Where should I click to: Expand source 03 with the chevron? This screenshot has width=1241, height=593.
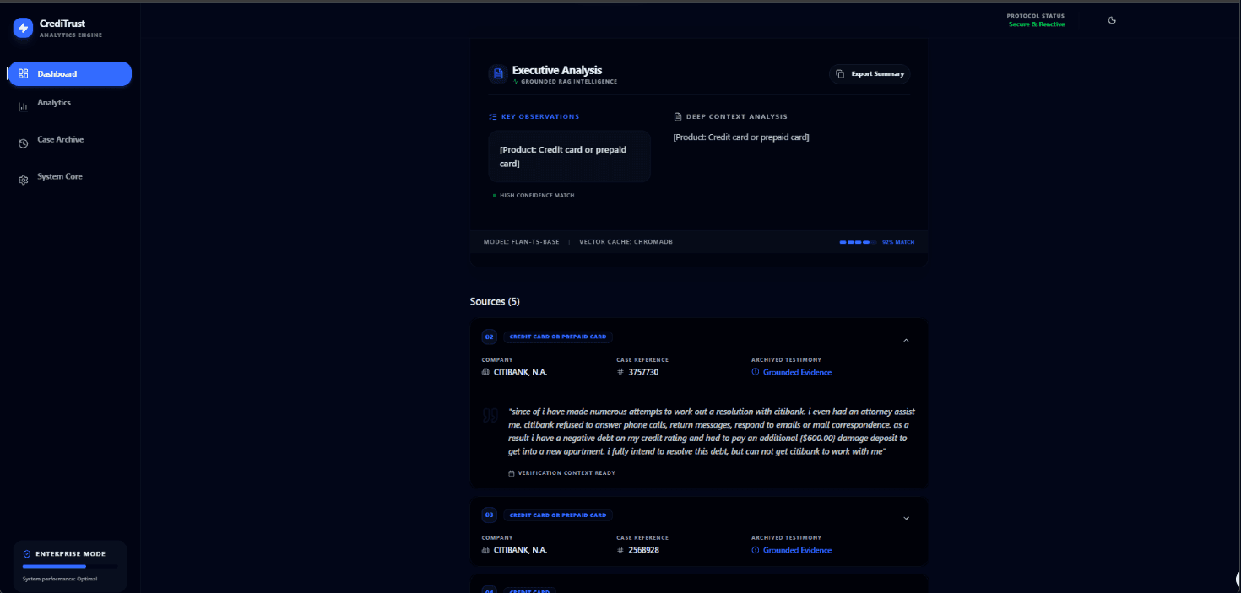tap(906, 518)
